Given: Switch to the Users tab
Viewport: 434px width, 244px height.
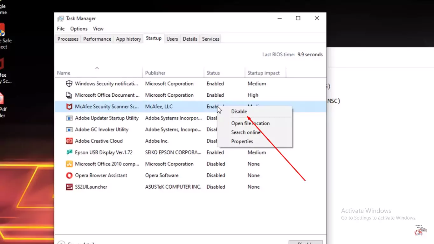Looking at the screenshot, I should point(172,39).
